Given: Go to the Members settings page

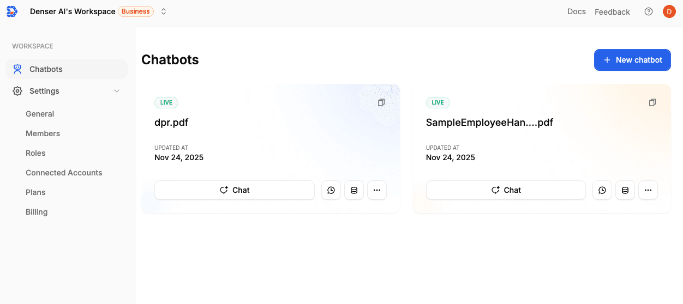Looking at the screenshot, I should 43,133.
